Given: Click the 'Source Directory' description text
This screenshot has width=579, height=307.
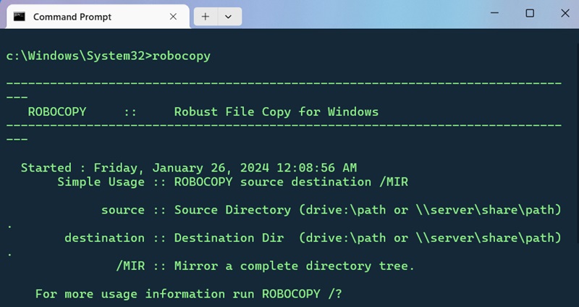Looking at the screenshot, I should [x=232, y=210].
